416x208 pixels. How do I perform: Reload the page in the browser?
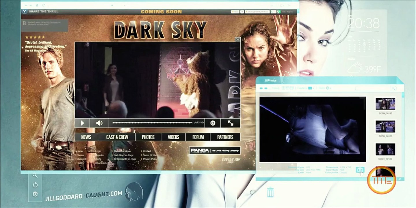(x=44, y=5)
